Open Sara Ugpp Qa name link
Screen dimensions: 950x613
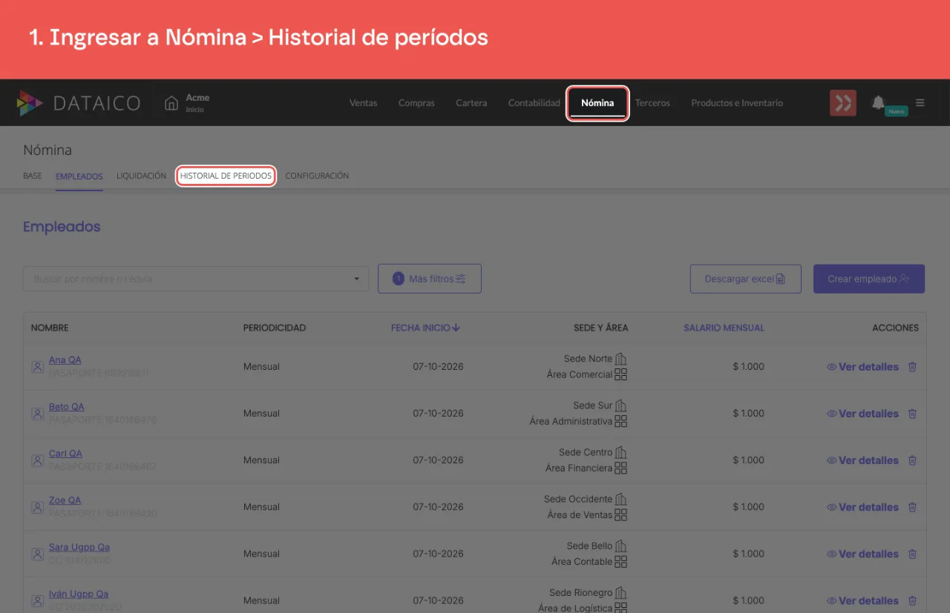pos(79,547)
